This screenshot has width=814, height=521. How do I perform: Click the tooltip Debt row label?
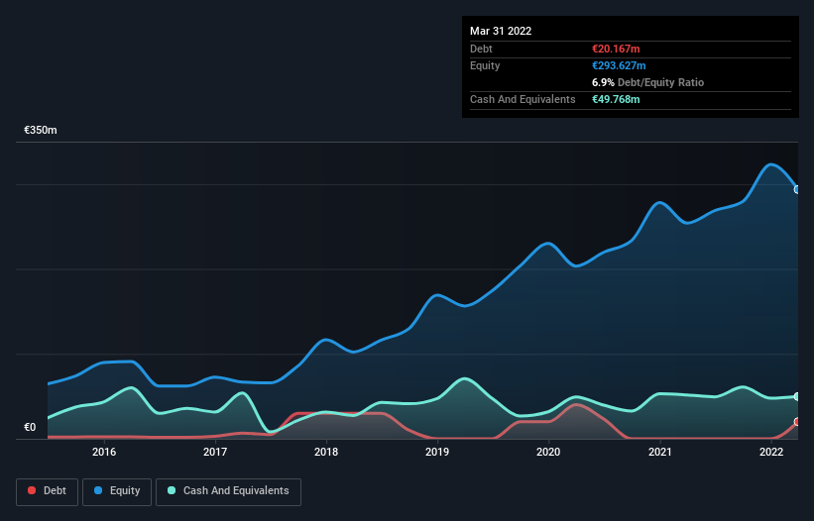[481, 49]
